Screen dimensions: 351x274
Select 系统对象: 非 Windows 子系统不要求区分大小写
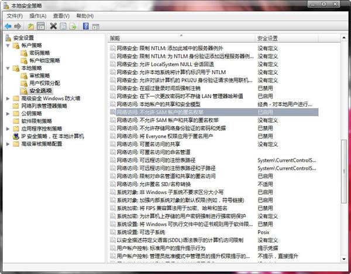[x=170, y=192]
